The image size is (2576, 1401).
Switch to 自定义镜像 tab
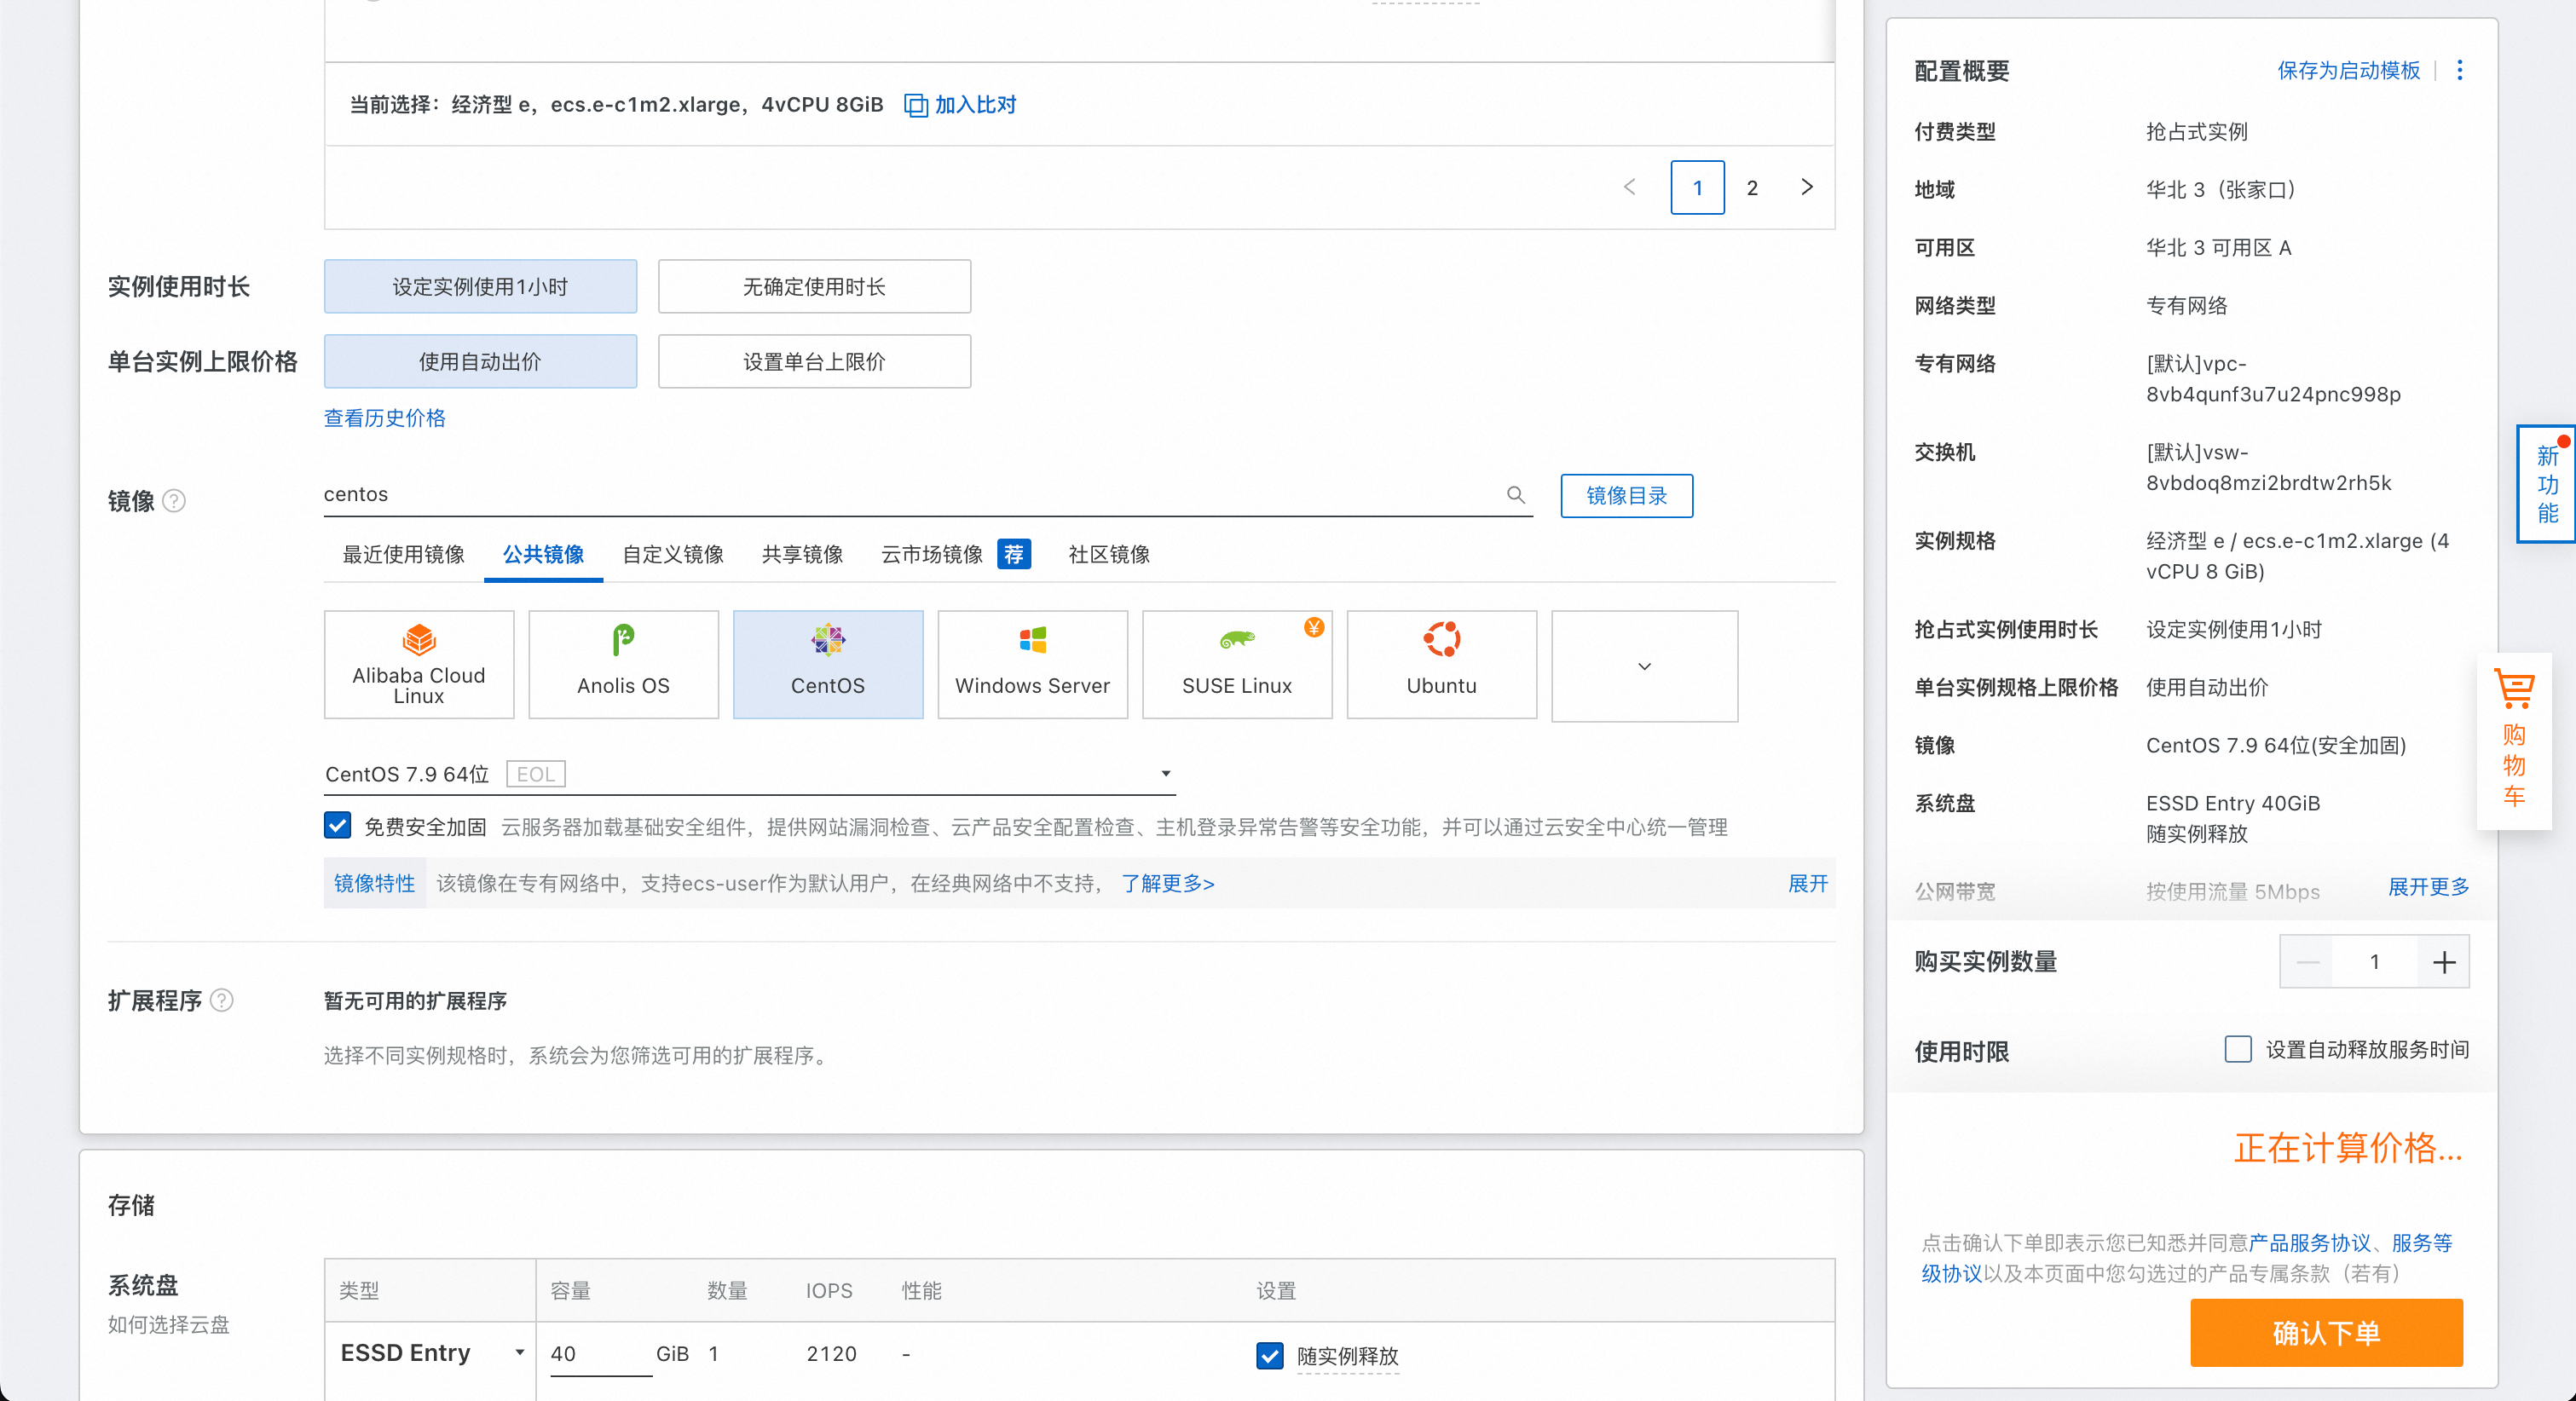[673, 554]
